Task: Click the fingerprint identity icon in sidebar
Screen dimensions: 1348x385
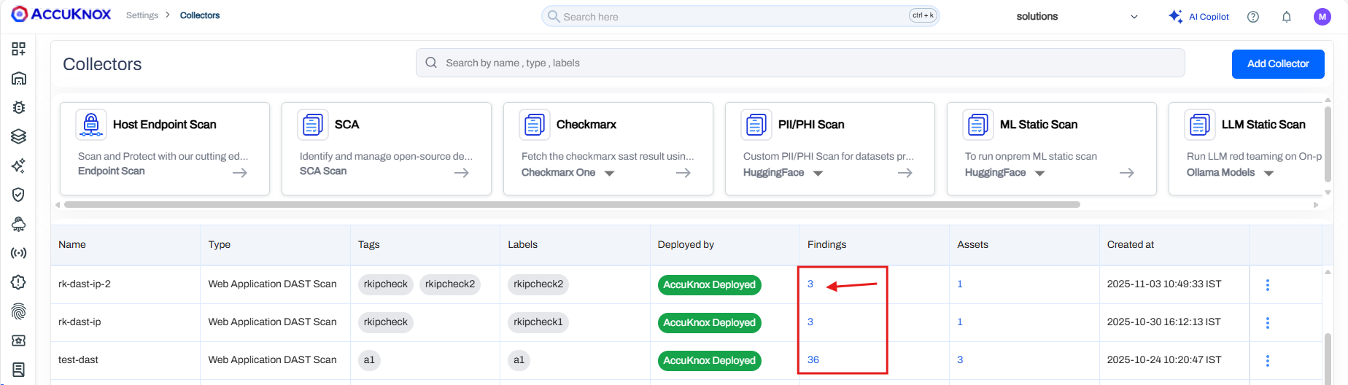Action: tap(19, 311)
